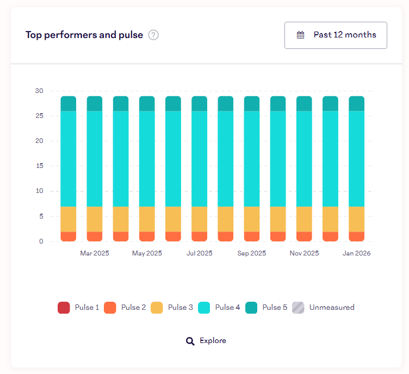This screenshot has height=374, width=409.
Task: Click the Nov 2025 bar's Pulse 2 segment
Action: tap(304, 236)
